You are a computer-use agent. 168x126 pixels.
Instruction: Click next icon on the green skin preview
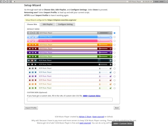coord(35,56)
